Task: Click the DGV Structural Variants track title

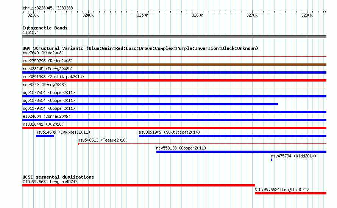Action: click(140, 48)
